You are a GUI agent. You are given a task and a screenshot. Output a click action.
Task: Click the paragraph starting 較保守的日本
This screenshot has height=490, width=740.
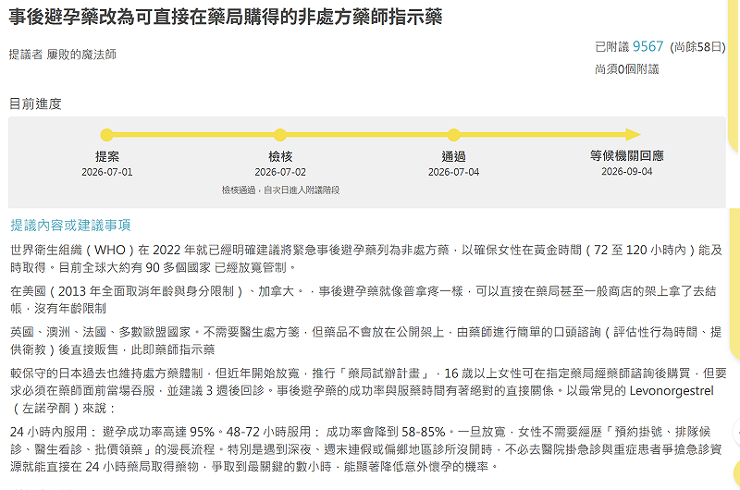[368, 390]
